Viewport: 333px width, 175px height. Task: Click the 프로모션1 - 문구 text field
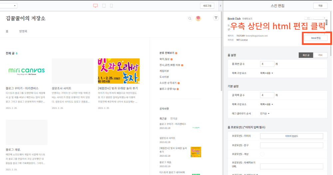point(292,145)
